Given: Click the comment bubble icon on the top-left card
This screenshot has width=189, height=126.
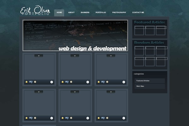Looking at the screenshot, I should (x=31, y=82).
